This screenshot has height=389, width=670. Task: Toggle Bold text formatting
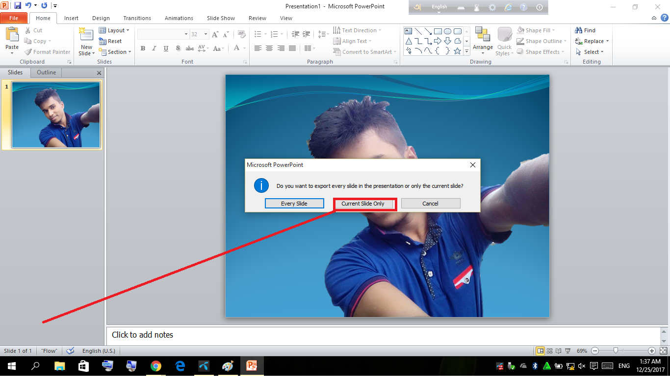pyautogui.click(x=143, y=48)
